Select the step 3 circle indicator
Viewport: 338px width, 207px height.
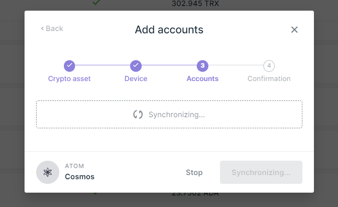(202, 66)
